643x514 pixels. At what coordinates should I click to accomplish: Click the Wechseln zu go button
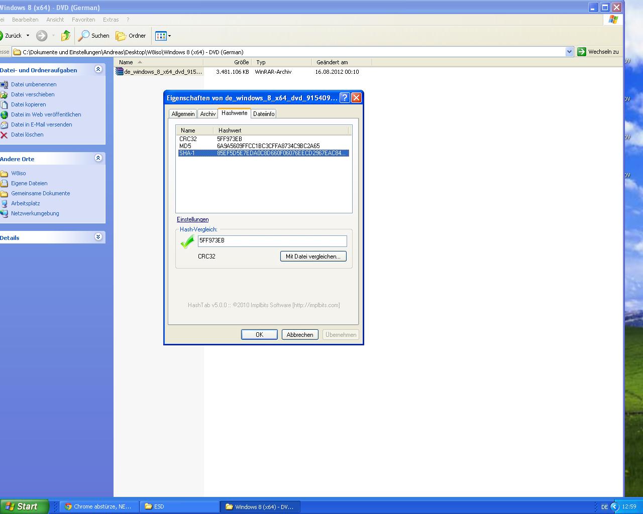(598, 52)
